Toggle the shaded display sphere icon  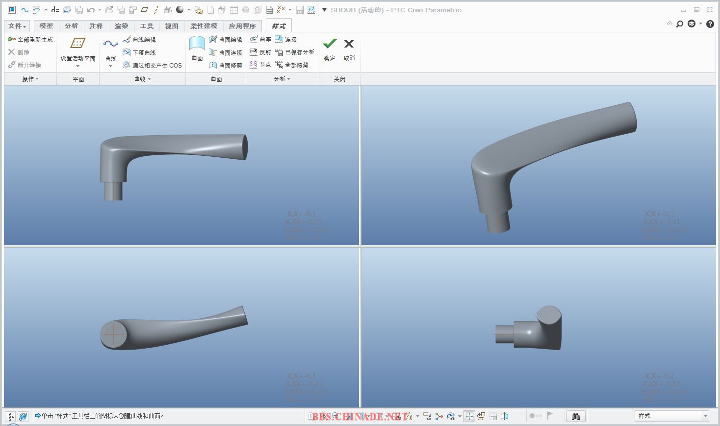(180, 10)
